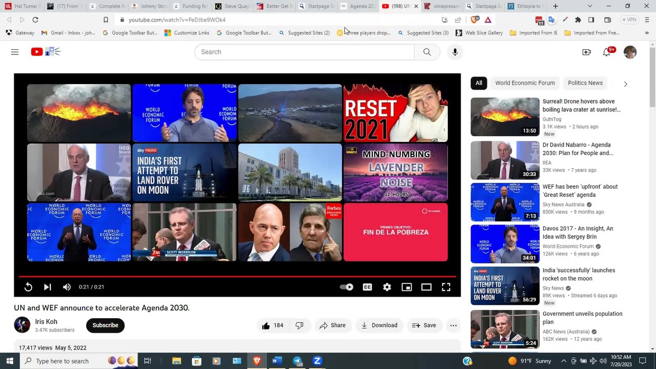Open the browser extensions puzzle icon

tap(578, 19)
